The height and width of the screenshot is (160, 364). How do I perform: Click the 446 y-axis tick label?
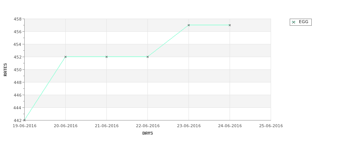click(x=18, y=95)
